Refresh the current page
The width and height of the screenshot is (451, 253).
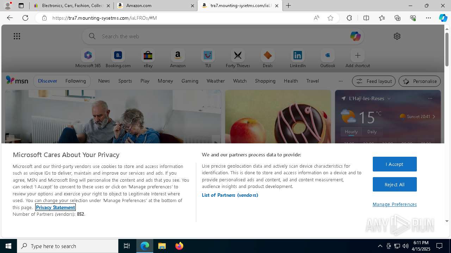click(x=25, y=18)
